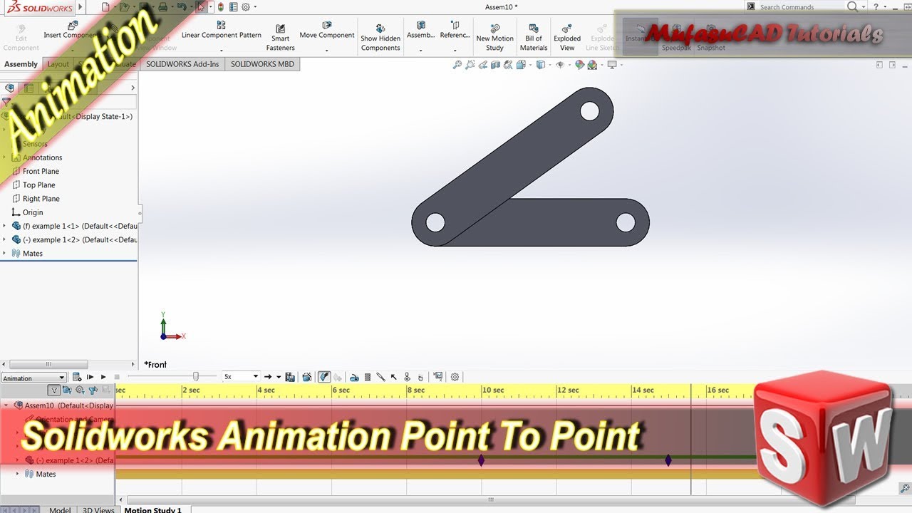Open Bill of Materials tool

[x=534, y=38]
